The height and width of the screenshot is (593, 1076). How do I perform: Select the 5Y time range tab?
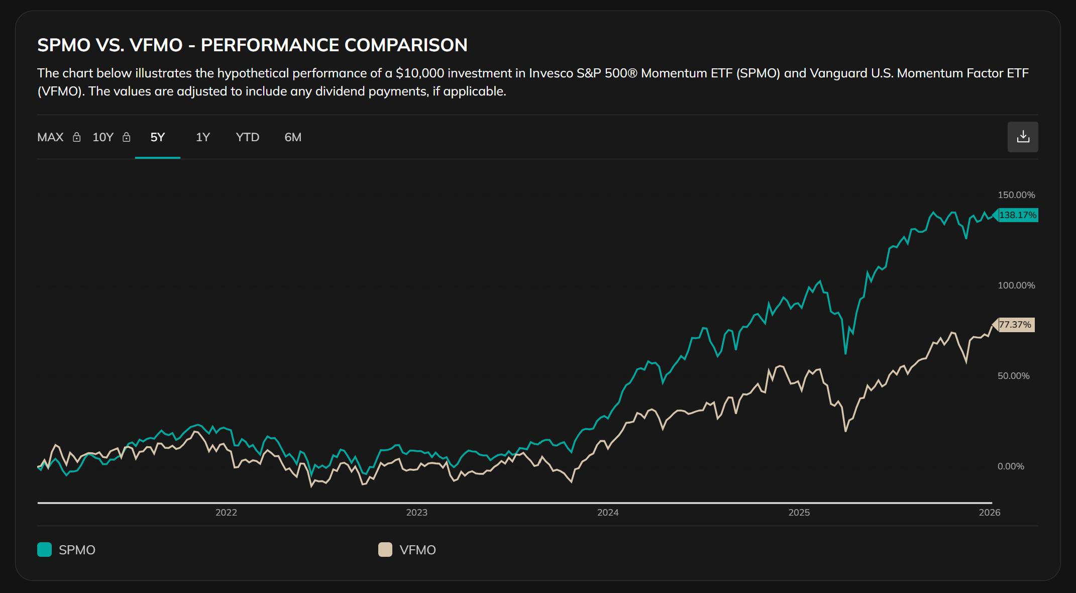(x=157, y=137)
